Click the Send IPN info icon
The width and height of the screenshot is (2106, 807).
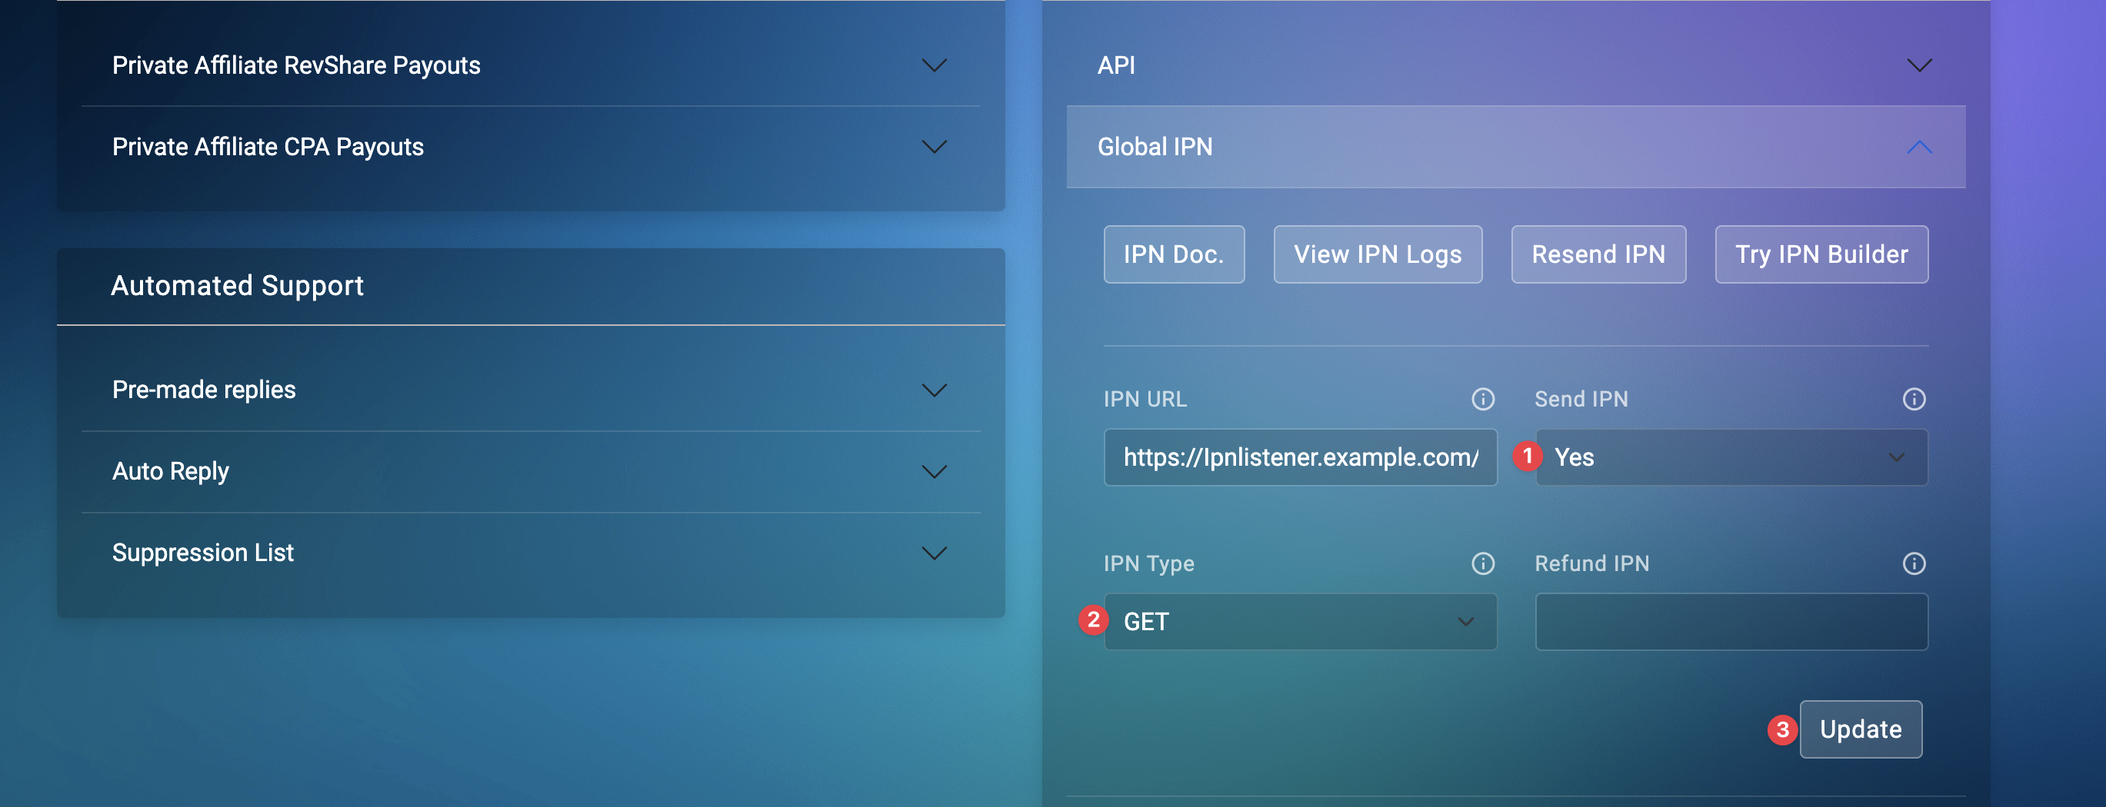[1913, 400]
